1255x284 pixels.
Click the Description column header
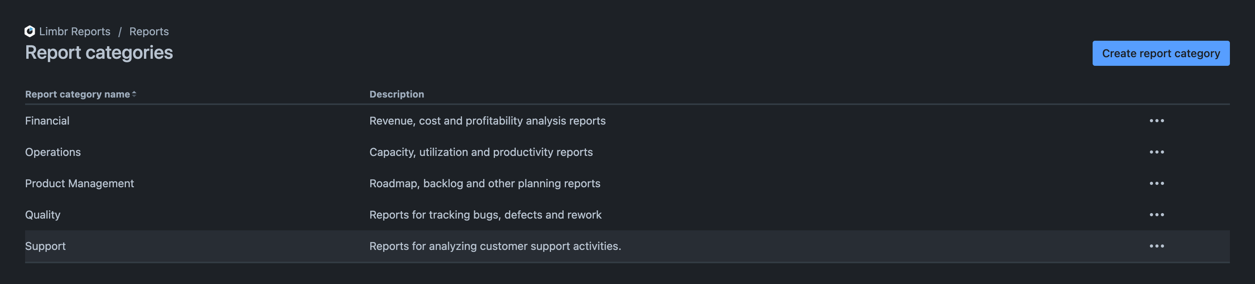tap(397, 94)
